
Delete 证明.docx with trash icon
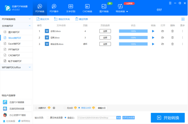tap(172, 38)
